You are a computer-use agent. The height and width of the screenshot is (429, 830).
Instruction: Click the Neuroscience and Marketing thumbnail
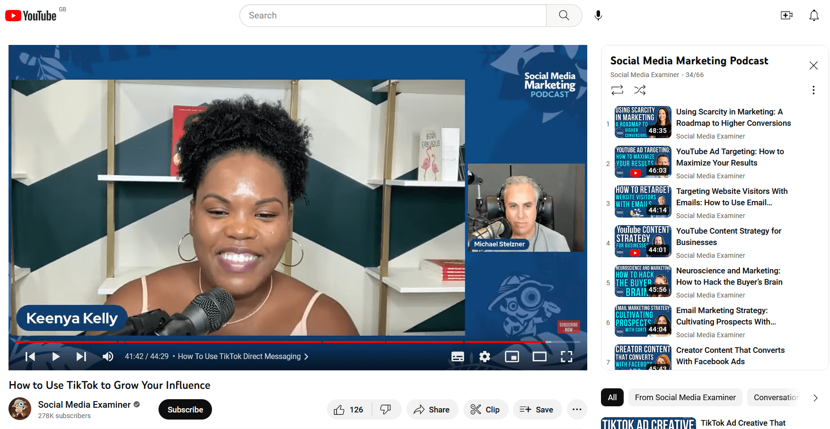643,281
